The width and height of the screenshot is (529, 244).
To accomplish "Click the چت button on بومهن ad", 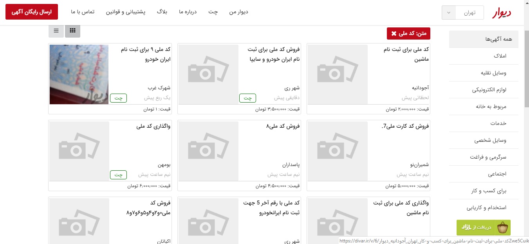I will [x=118, y=175].
